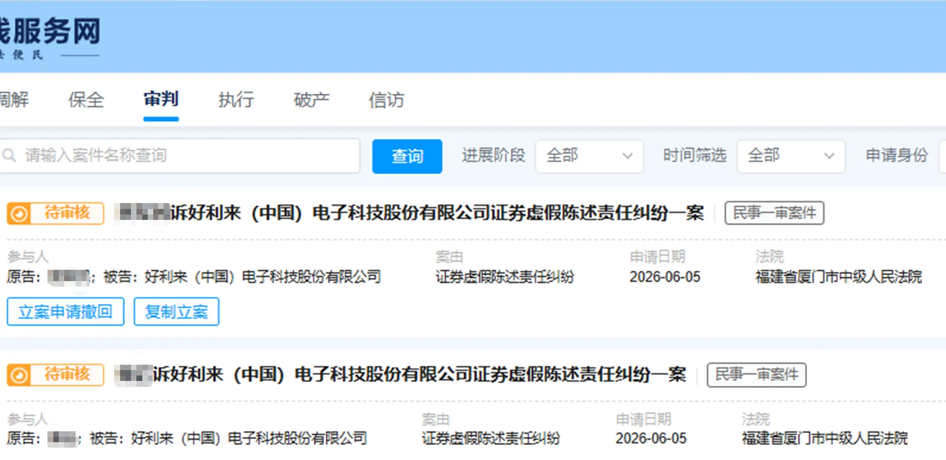The image size is (946, 460).
Task: Click the 申请身份 filter label
Action: click(897, 156)
